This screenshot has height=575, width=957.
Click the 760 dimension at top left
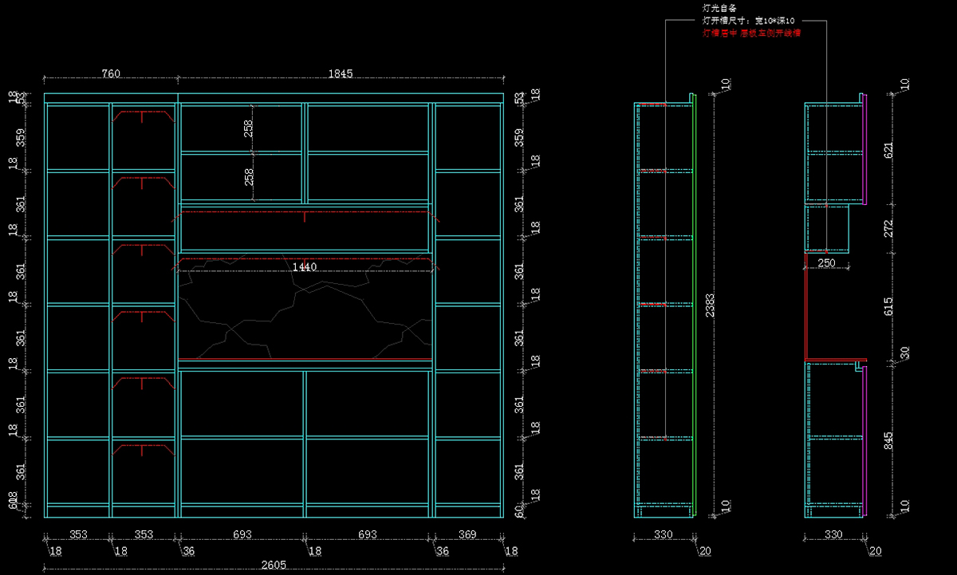point(111,73)
